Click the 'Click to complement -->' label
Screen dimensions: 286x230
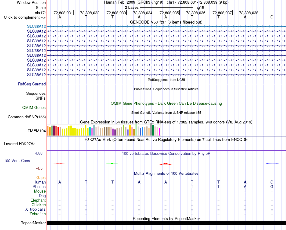pyautogui.click(x=25, y=18)
